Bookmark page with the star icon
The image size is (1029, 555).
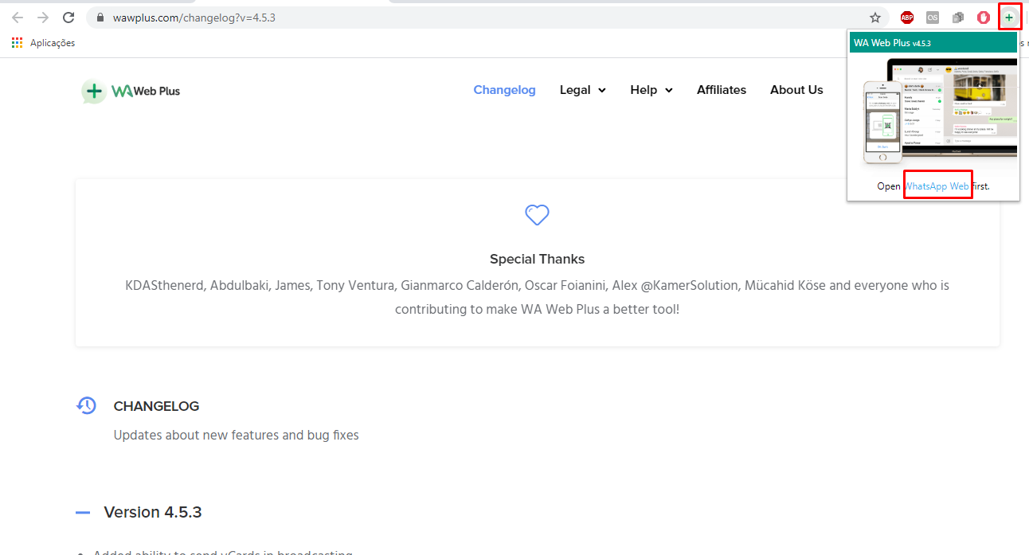[875, 18]
